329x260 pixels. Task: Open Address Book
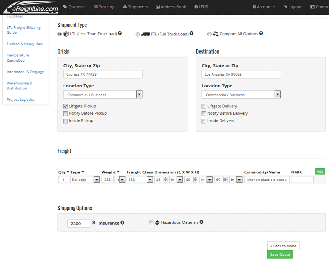pyautogui.click(x=171, y=7)
